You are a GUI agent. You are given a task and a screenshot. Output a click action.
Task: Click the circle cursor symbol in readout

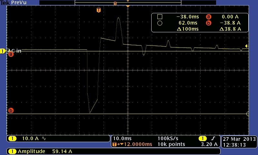tap(159, 23)
